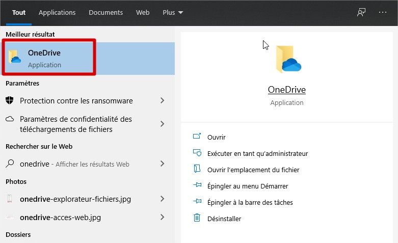Click the cloud icon beside confidentiality settings
398x243 pixels.
coord(10,119)
